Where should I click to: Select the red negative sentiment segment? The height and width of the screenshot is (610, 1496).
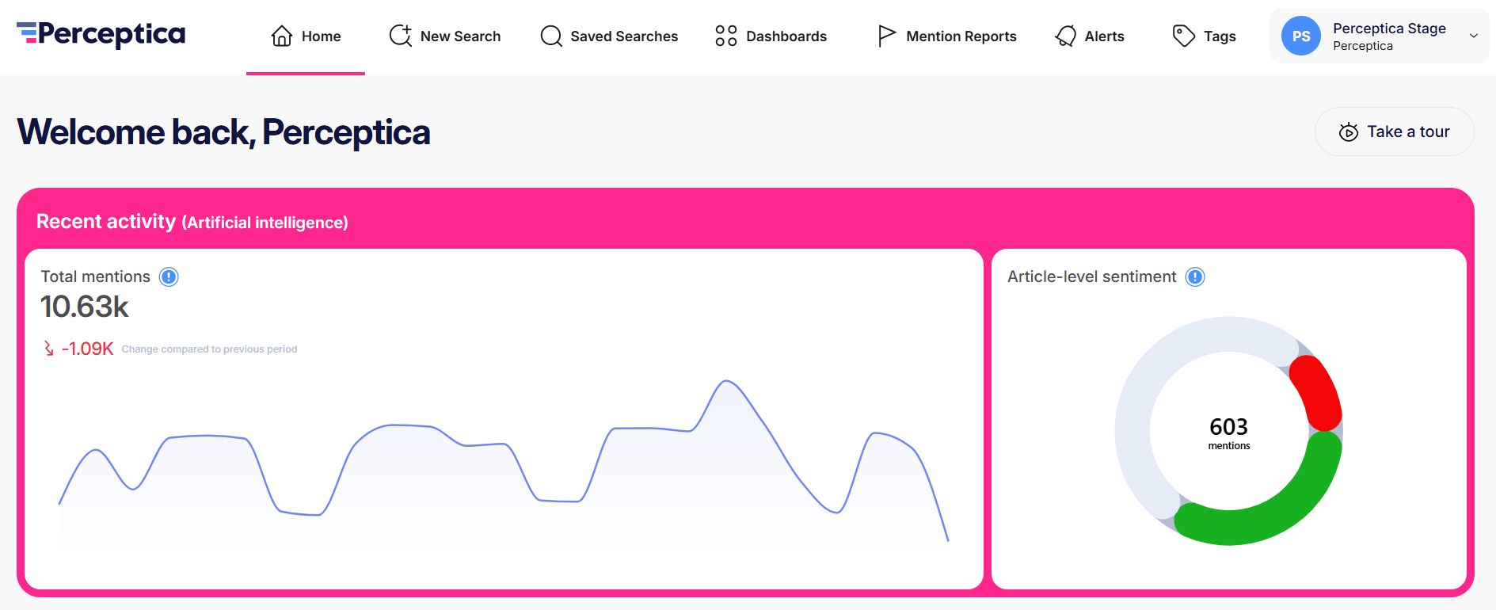pyautogui.click(x=1319, y=392)
